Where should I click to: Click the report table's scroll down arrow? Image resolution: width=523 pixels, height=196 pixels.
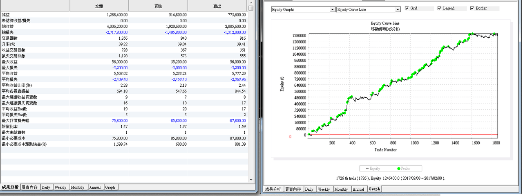(x=250, y=179)
